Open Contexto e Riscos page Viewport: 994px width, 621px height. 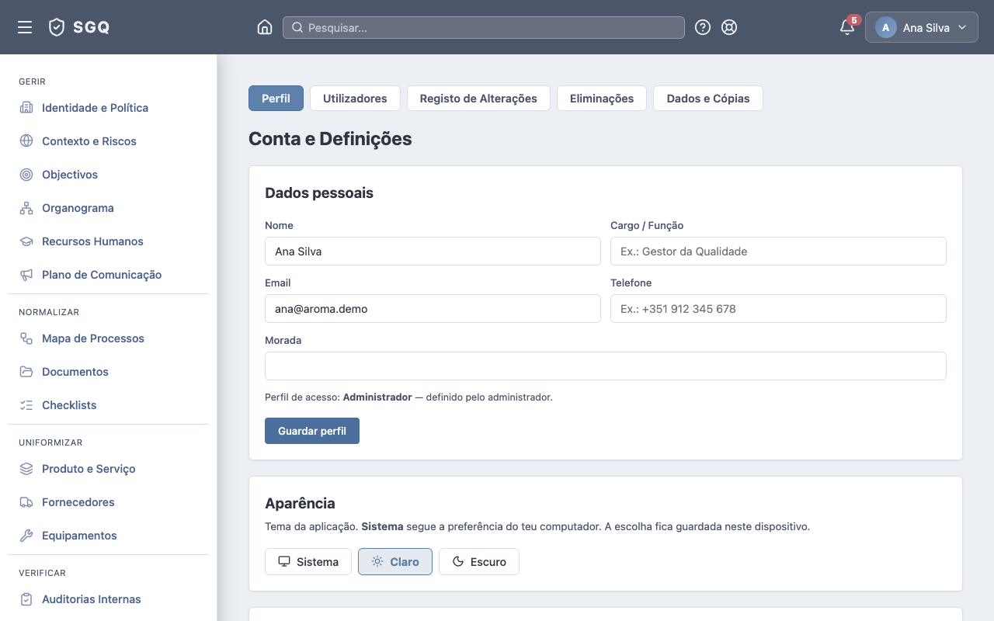[109, 141]
